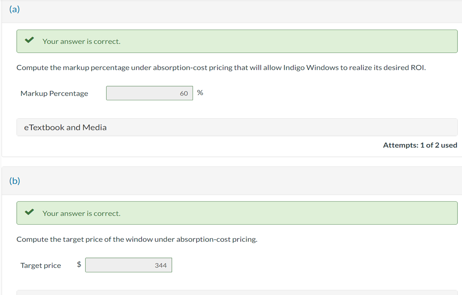The width and height of the screenshot is (462, 295).
Task: Select the success banner for part (b)
Action: point(237,213)
